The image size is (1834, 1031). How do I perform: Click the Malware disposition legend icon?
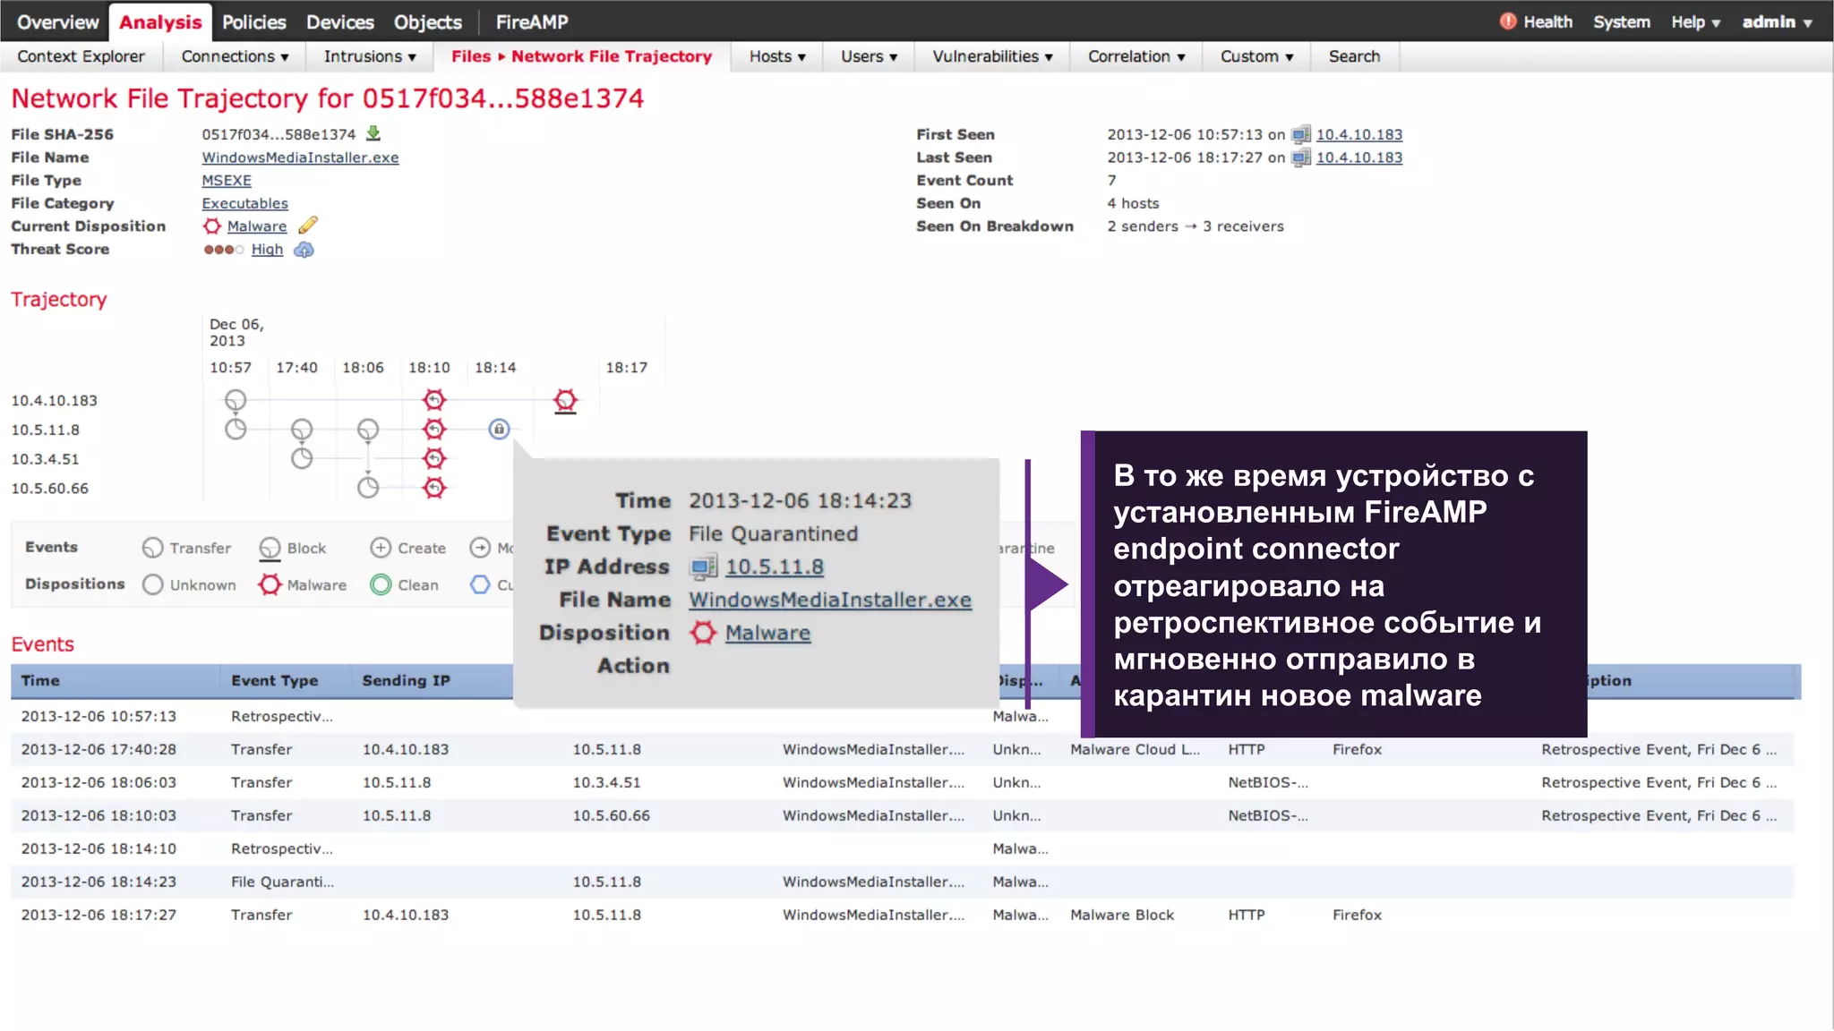click(270, 584)
